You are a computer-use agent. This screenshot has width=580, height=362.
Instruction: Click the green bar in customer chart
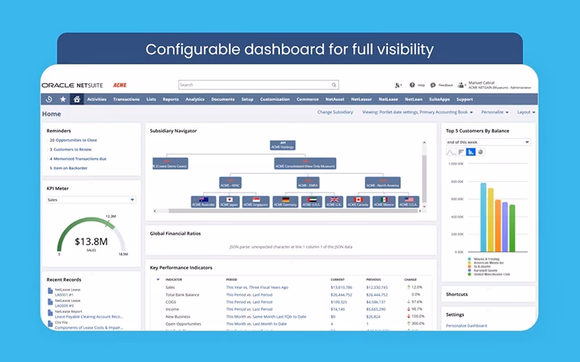[x=512, y=228]
